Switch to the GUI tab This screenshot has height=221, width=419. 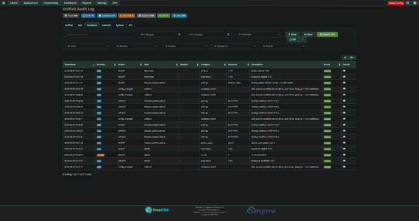click(x=80, y=25)
